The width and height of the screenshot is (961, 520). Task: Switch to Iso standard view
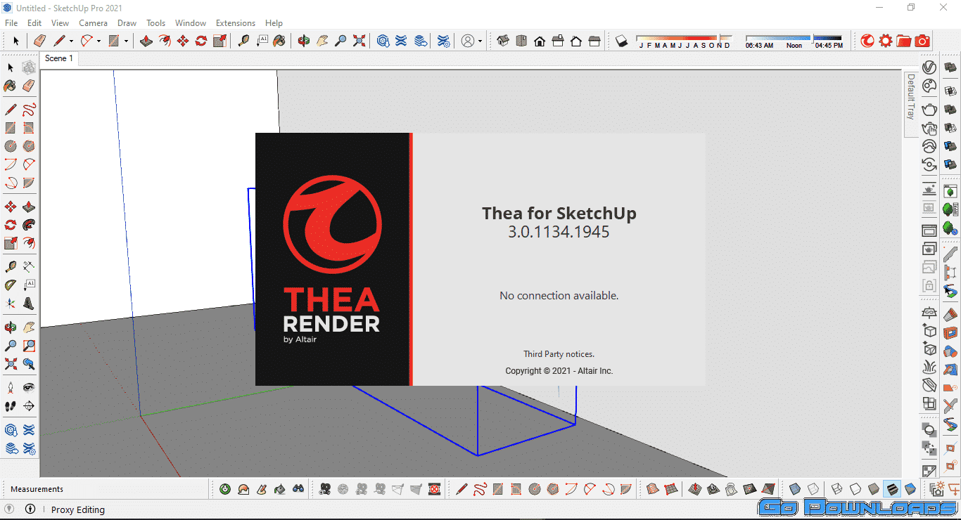[x=503, y=41]
